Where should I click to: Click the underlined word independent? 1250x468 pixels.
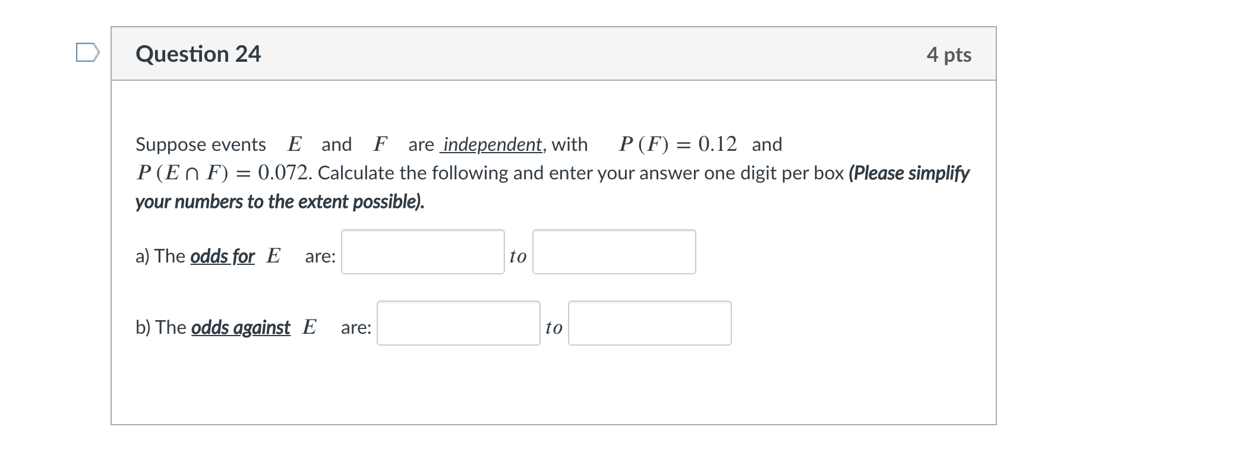point(491,144)
